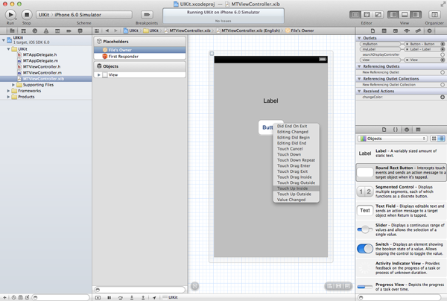Open MTAppDelegate.h file

click(x=39, y=54)
